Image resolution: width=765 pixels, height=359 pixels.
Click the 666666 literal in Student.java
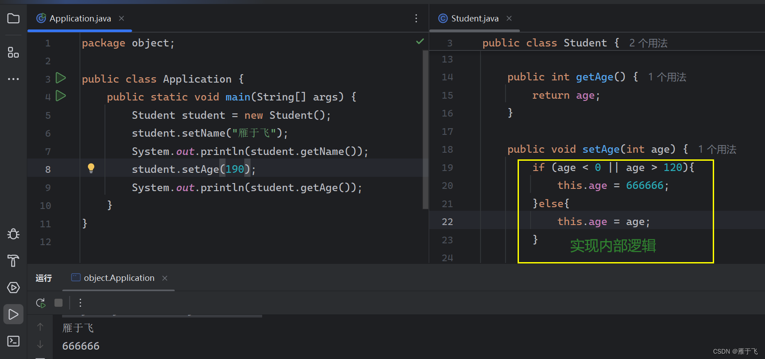coord(644,185)
